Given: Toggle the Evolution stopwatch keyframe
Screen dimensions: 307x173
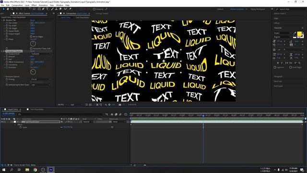Looking at the screenshot, I should click(x=7, y=67).
